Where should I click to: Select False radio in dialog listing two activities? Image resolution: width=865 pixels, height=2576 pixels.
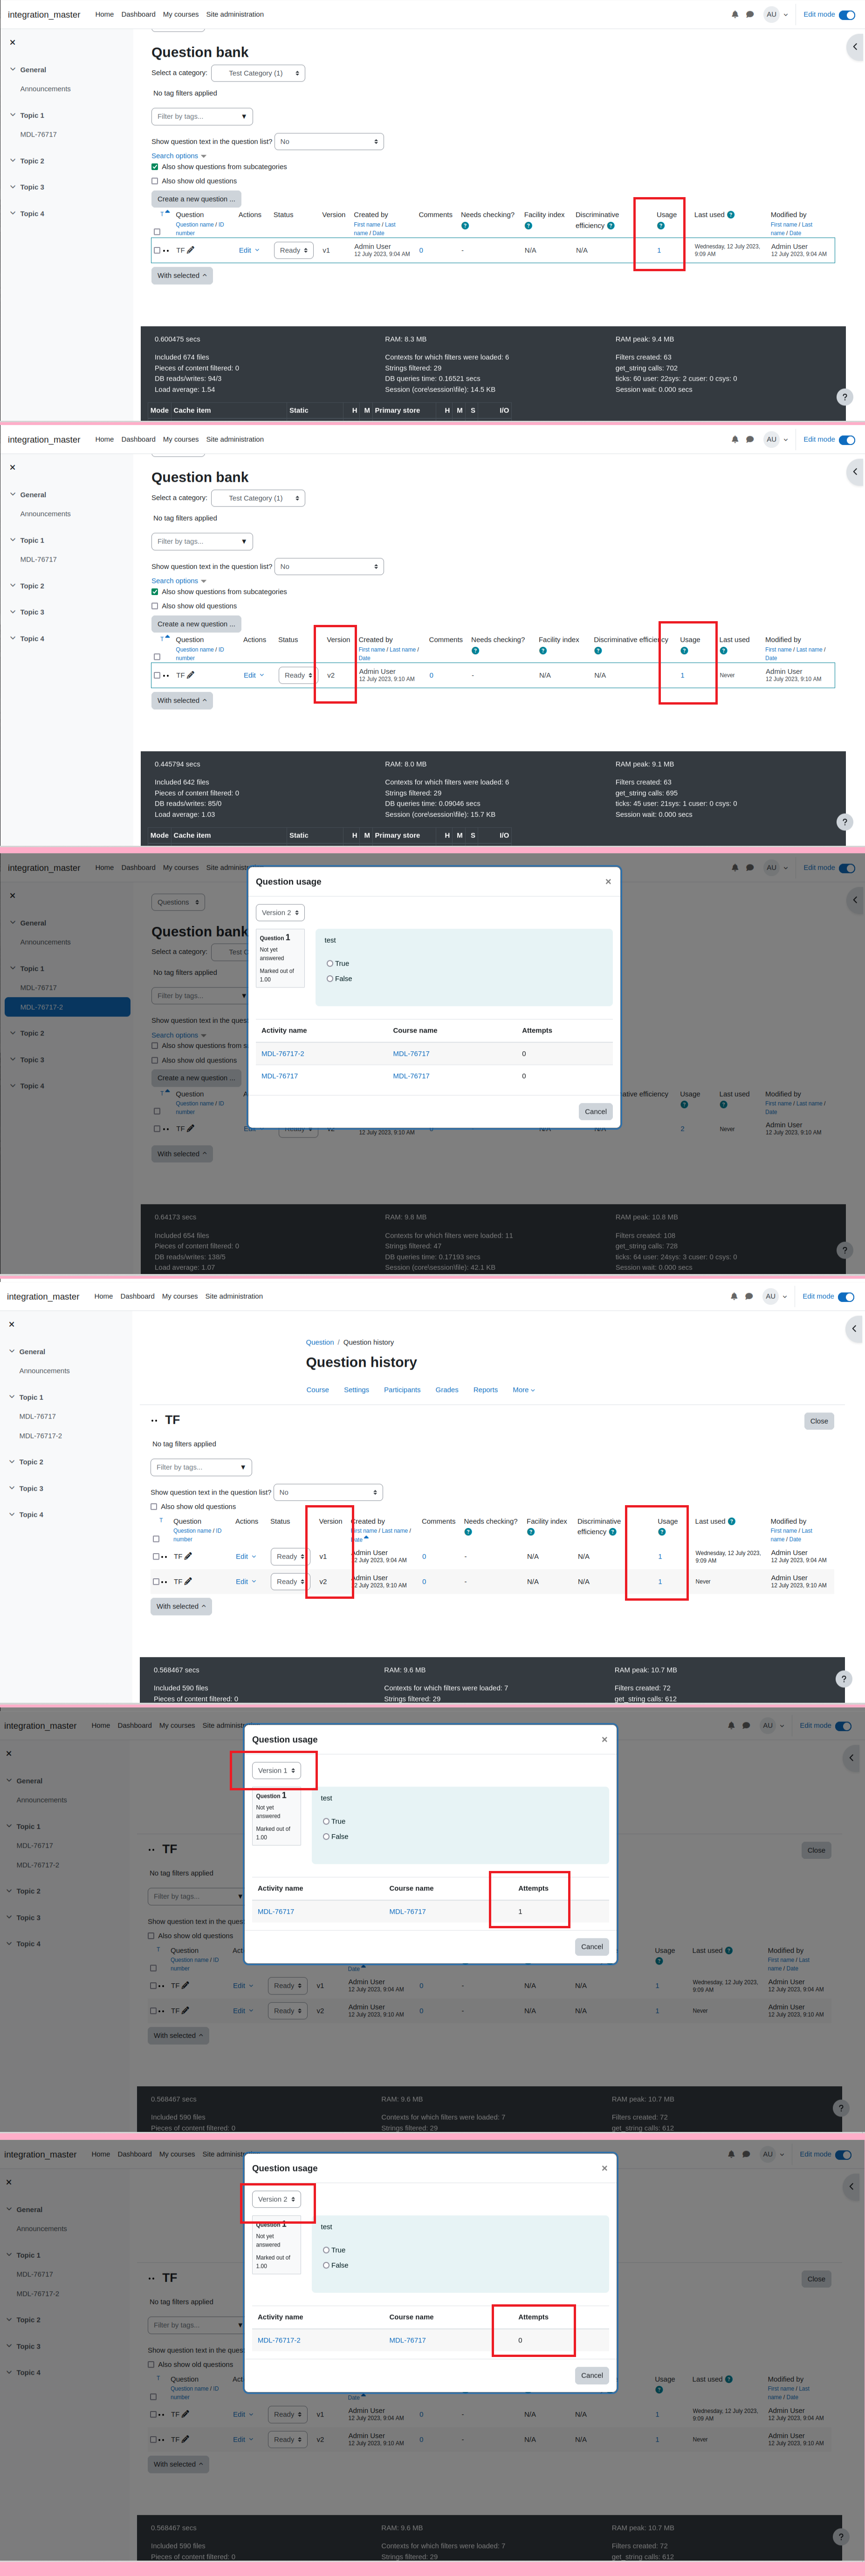coord(330,978)
